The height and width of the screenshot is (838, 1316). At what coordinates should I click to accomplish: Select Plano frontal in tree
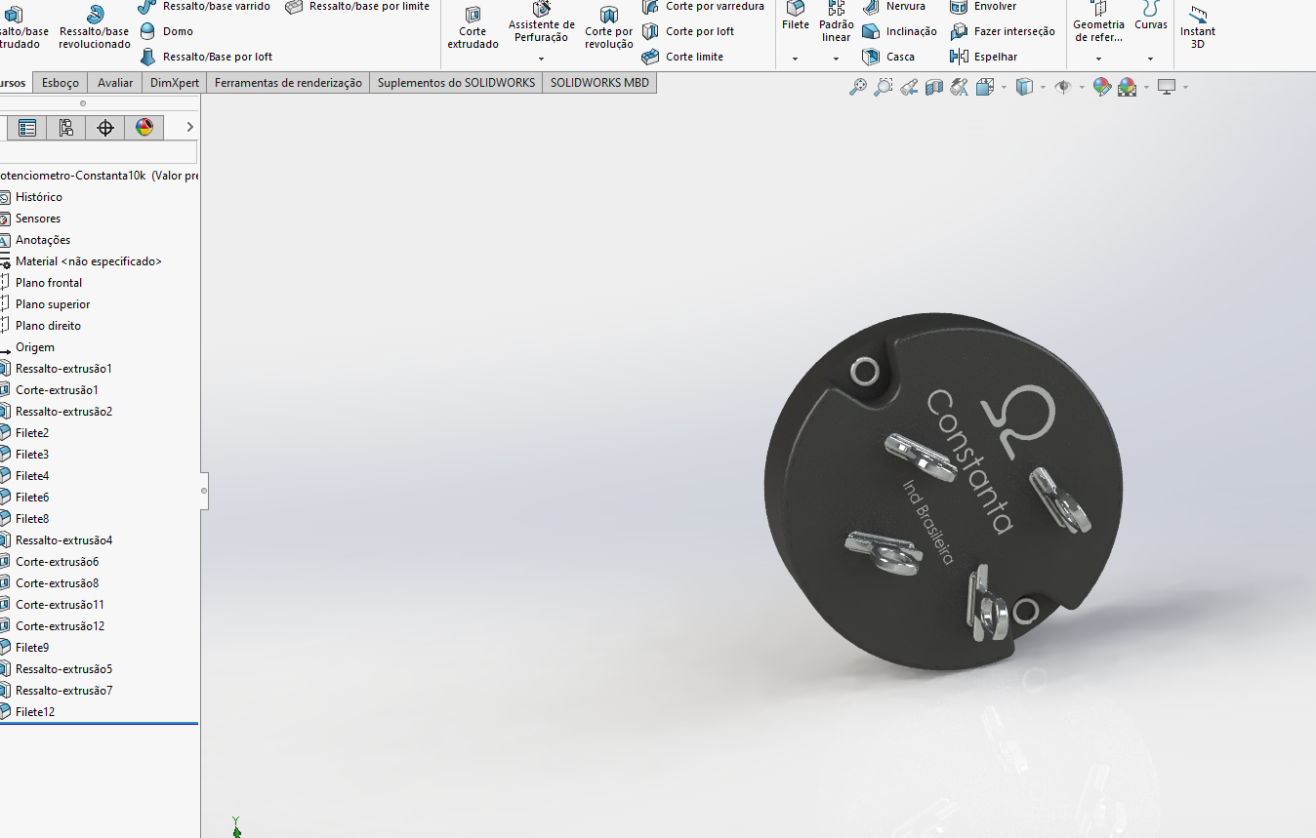49,283
